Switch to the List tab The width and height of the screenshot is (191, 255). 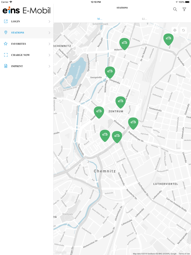pos(144,19)
